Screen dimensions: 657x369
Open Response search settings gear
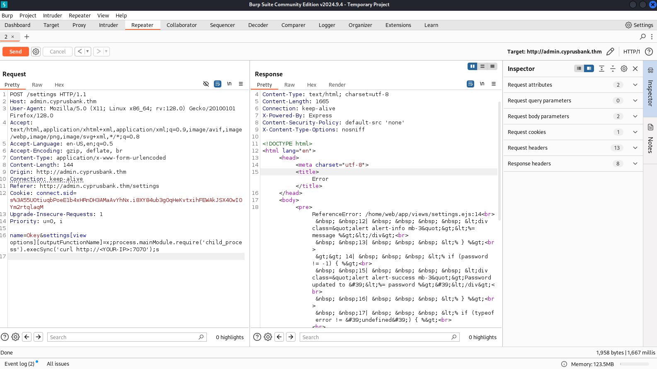tap(268, 337)
